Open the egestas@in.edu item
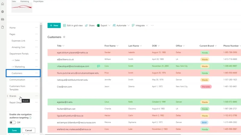The width and height of the screenshot is (241, 135). 65,102
